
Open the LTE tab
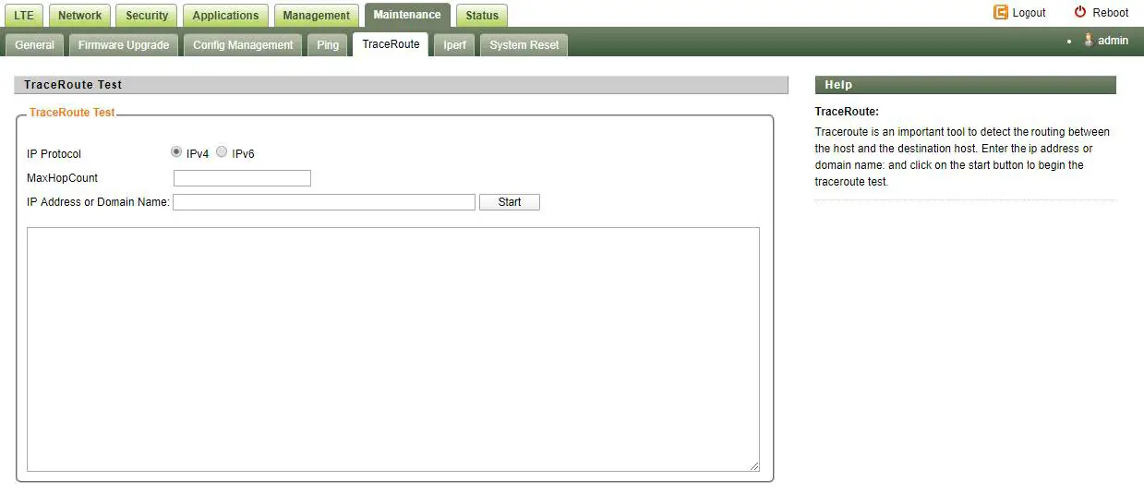pyautogui.click(x=24, y=15)
